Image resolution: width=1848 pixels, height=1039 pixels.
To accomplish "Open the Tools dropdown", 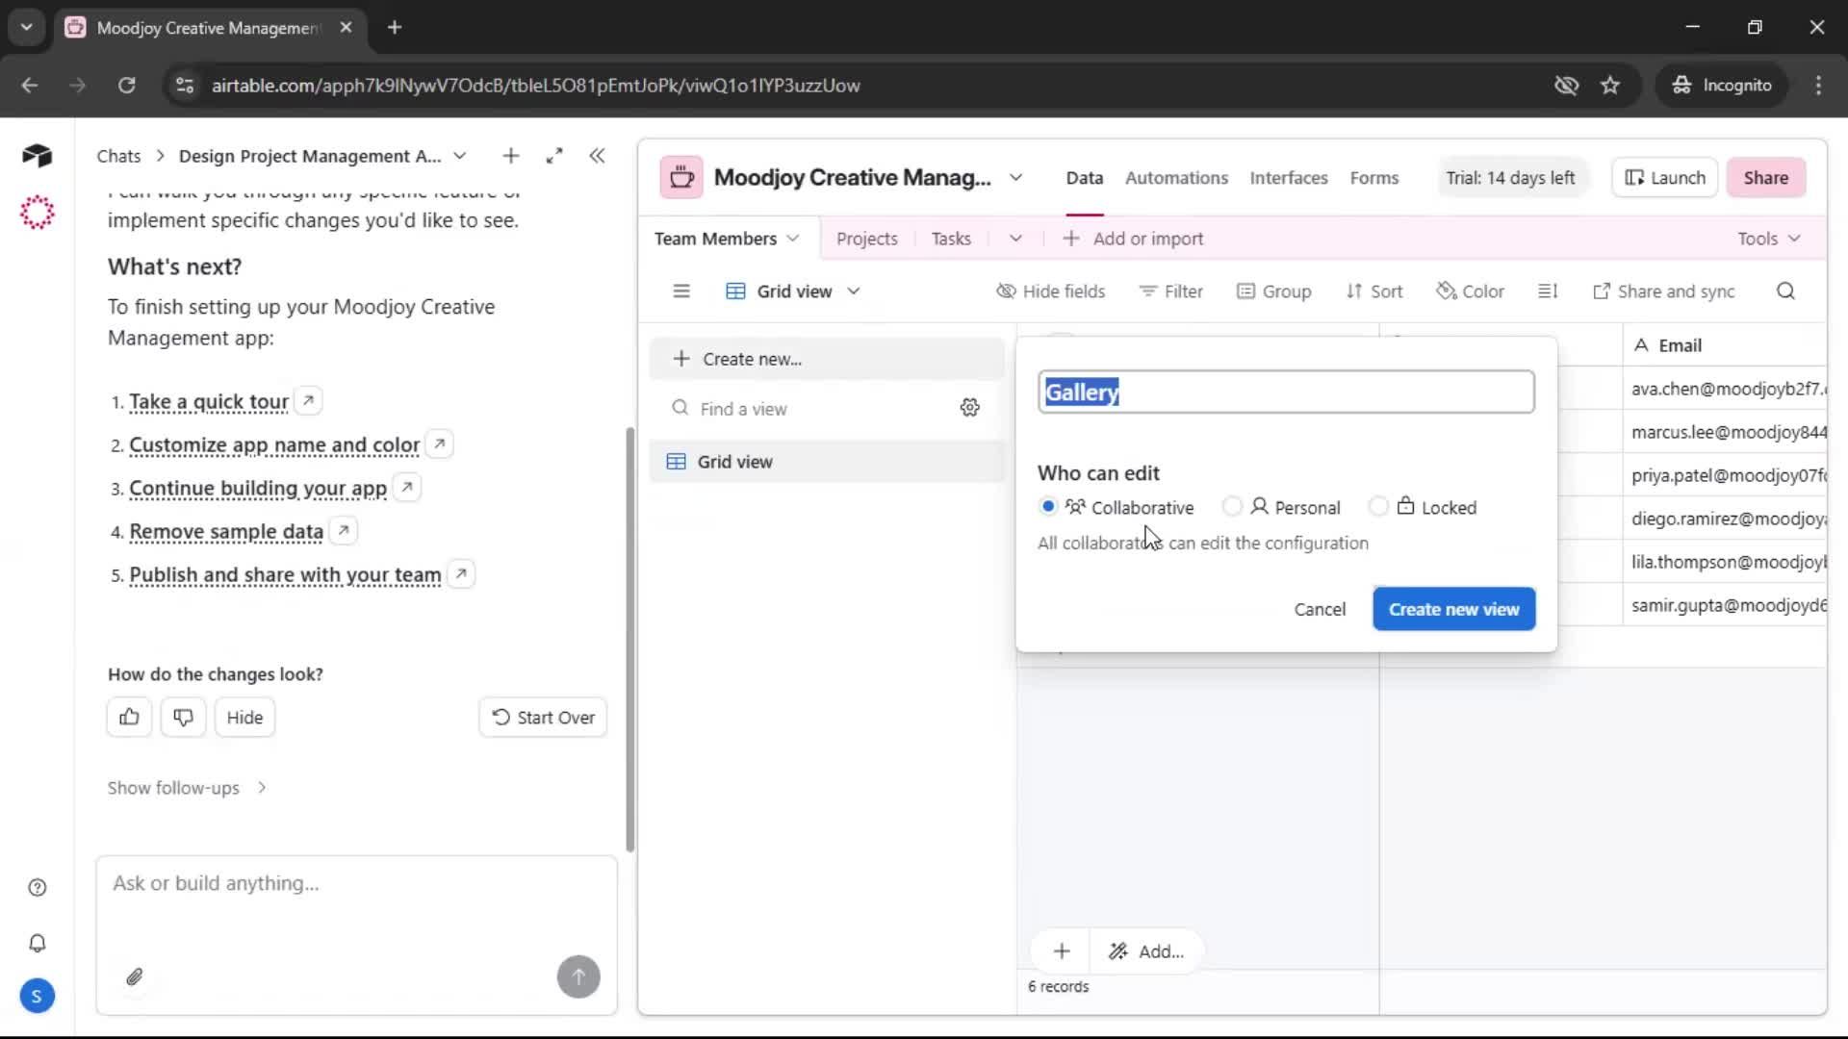I will [x=1769, y=239].
